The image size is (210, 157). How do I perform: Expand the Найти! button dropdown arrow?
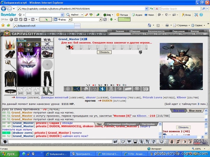[82, 15]
